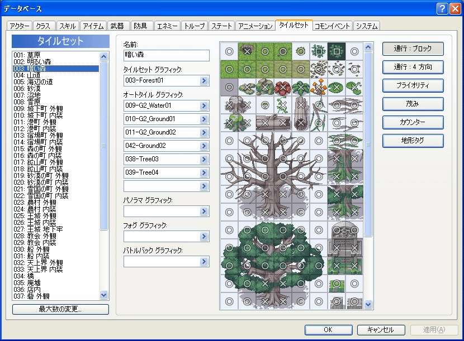Choose the プライオリティ button
The height and width of the screenshot is (341, 464).
(x=413, y=85)
